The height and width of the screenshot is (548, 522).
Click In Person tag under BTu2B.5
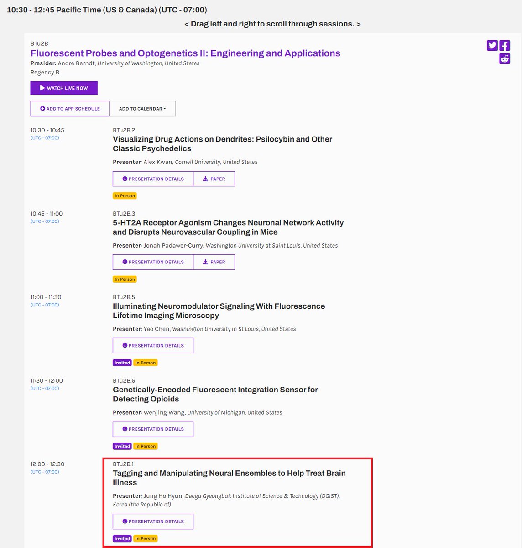click(x=146, y=363)
